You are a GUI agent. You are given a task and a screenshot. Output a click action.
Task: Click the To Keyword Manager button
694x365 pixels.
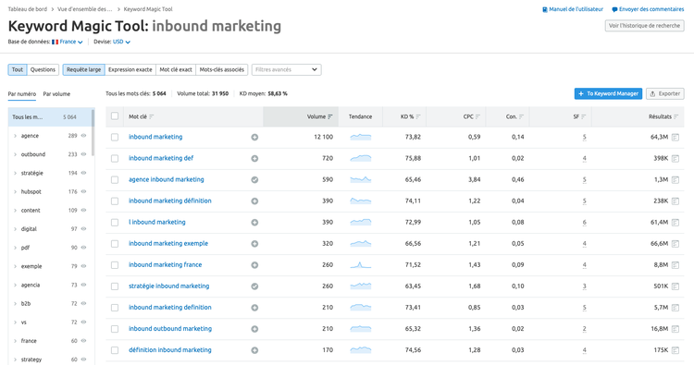608,93
